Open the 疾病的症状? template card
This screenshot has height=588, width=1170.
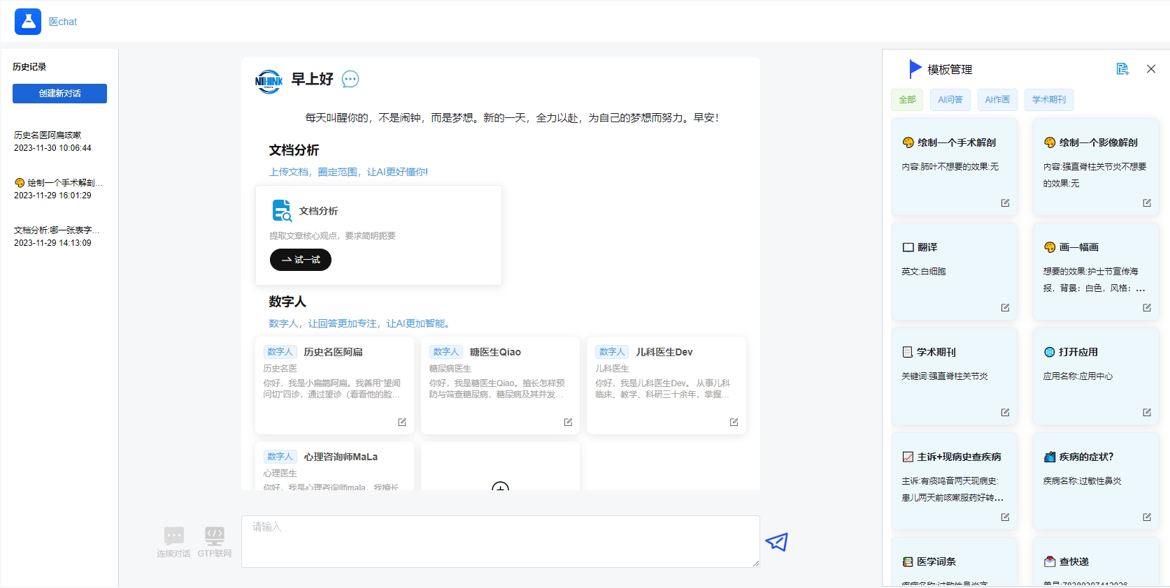[1096, 482]
